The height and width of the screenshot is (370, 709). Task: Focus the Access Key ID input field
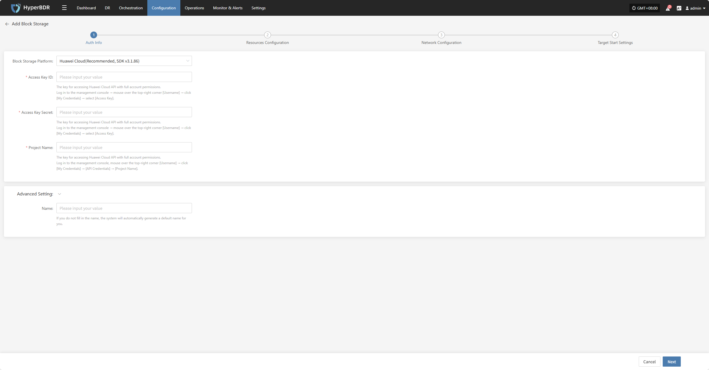tap(124, 77)
